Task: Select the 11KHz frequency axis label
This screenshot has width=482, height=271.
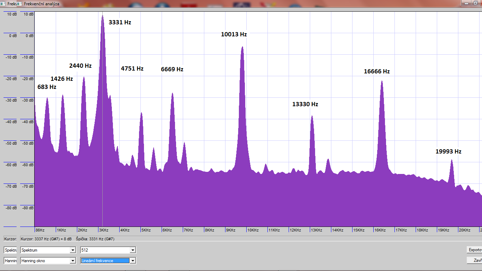Action: (x=274, y=230)
